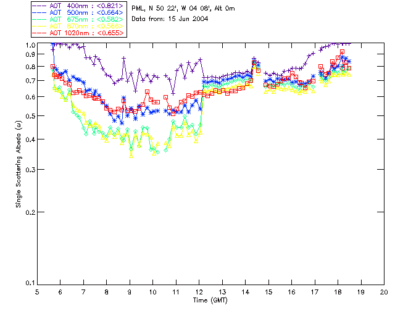Click the x-axis tick label 10

click(x=152, y=292)
